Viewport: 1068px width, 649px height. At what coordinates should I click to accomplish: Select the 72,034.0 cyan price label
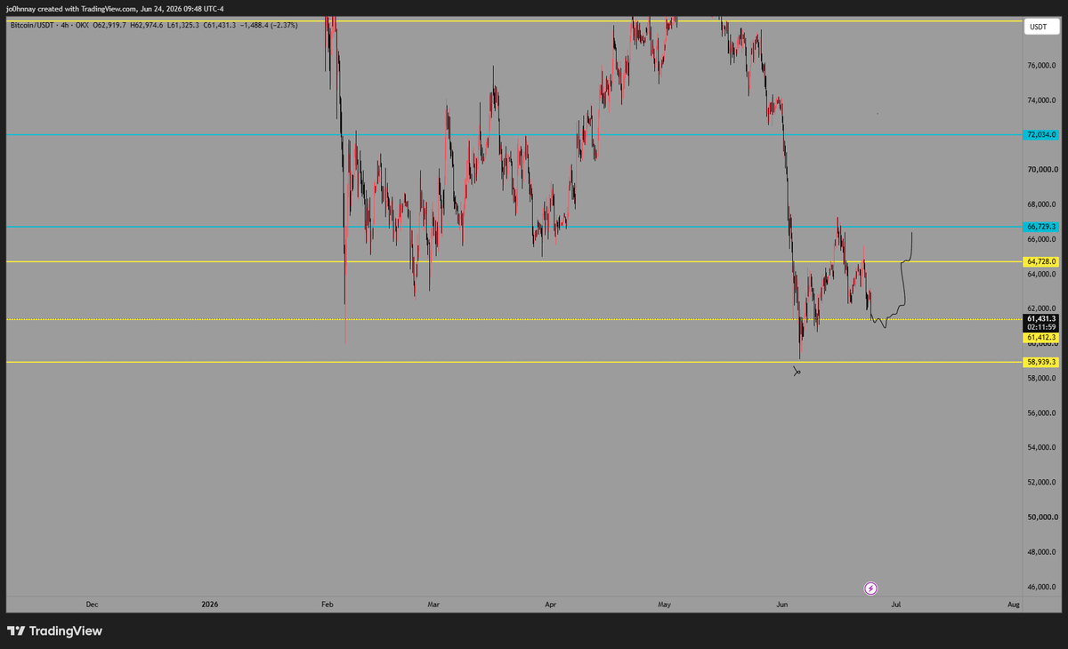(1040, 135)
